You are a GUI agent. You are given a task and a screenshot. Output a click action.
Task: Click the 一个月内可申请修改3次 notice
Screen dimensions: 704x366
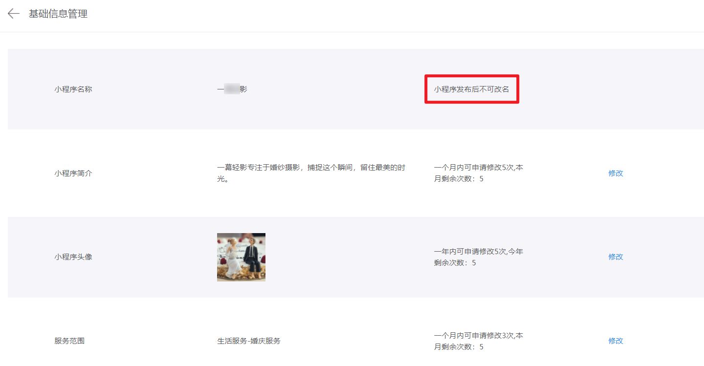click(x=478, y=335)
